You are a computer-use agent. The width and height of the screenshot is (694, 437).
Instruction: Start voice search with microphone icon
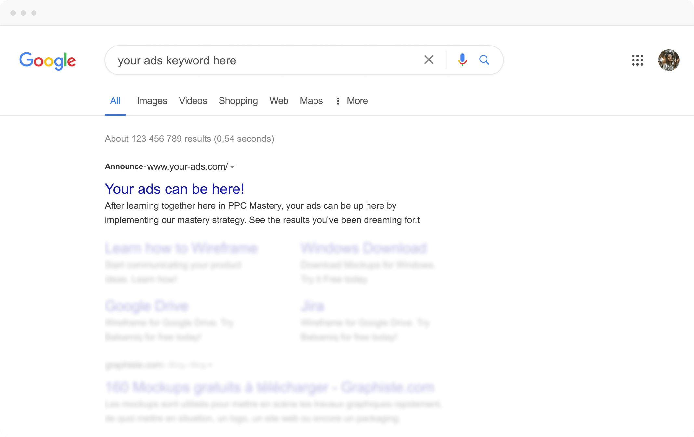click(462, 60)
